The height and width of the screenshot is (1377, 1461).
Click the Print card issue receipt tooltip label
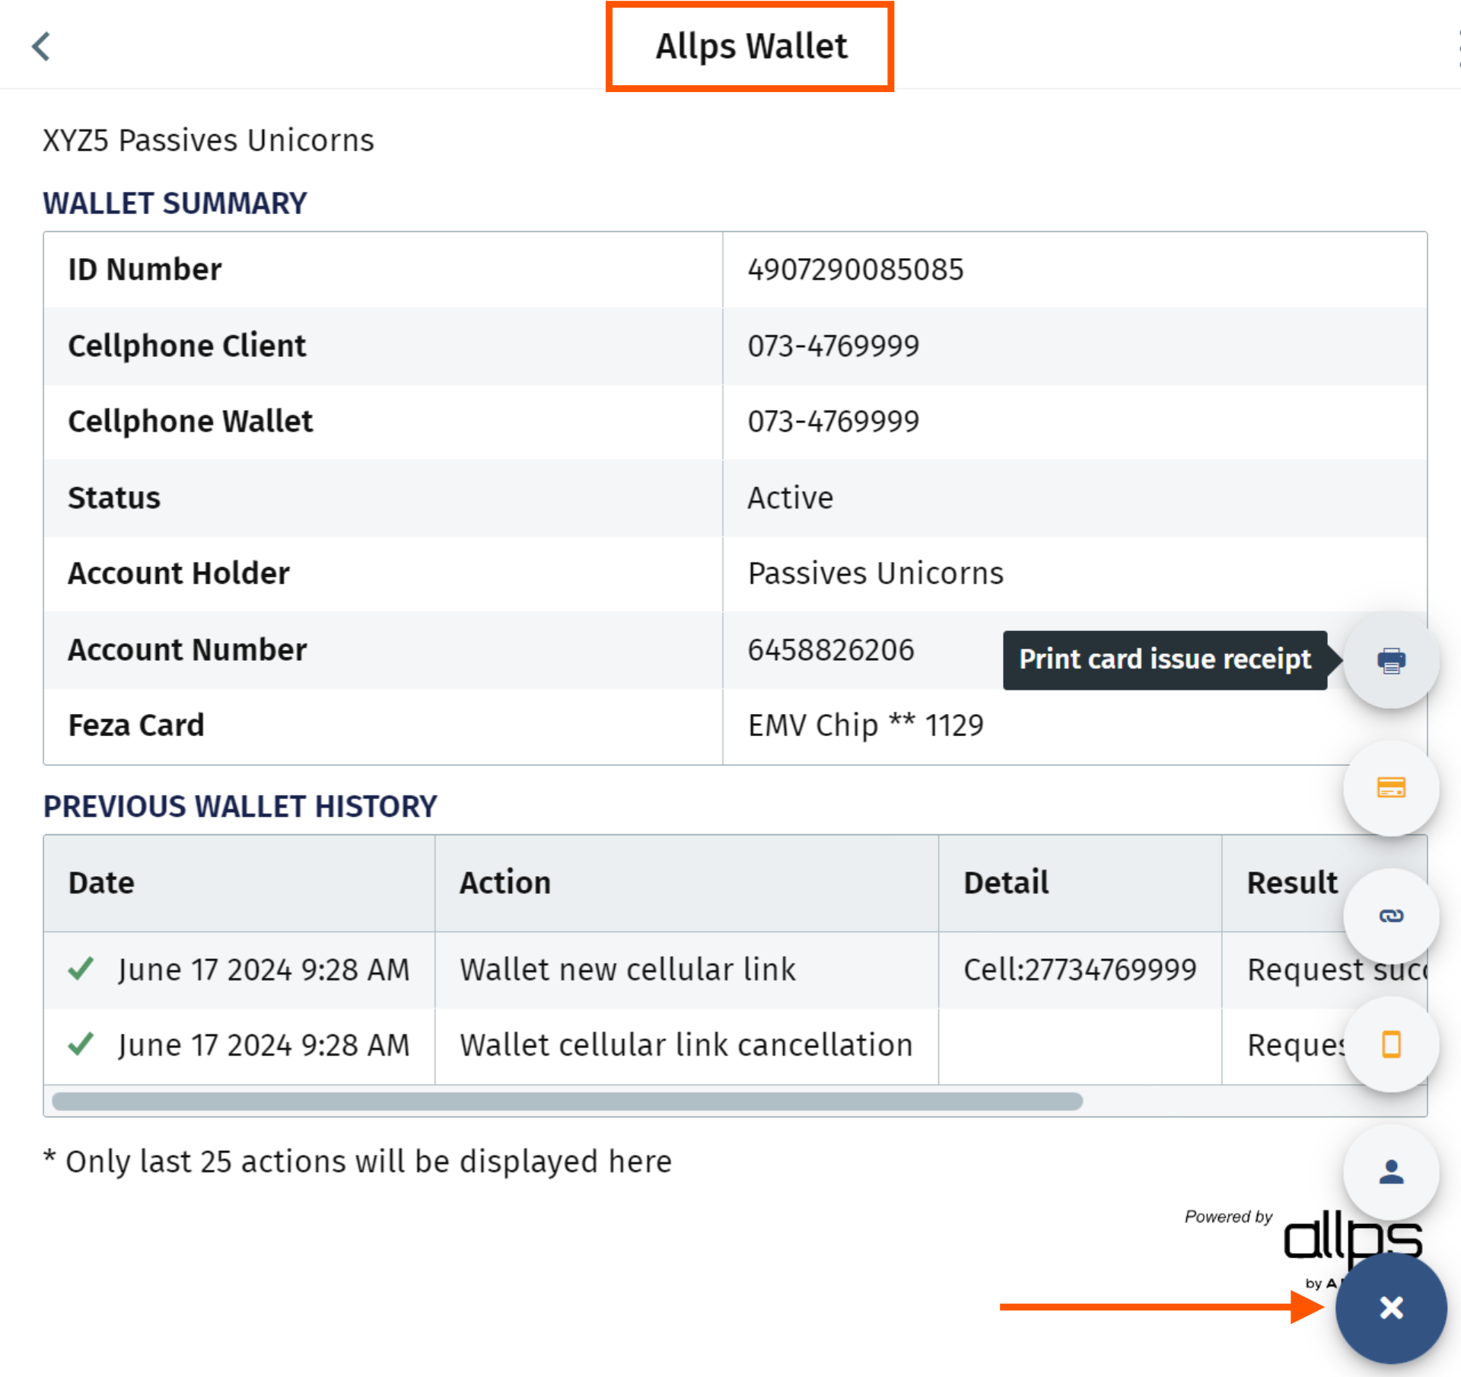[x=1165, y=659]
